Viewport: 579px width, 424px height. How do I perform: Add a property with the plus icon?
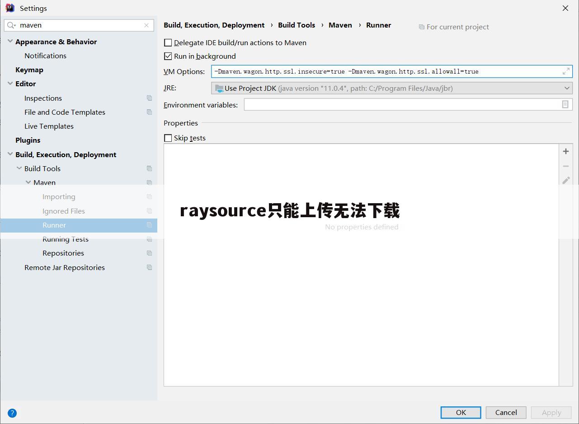coord(566,151)
